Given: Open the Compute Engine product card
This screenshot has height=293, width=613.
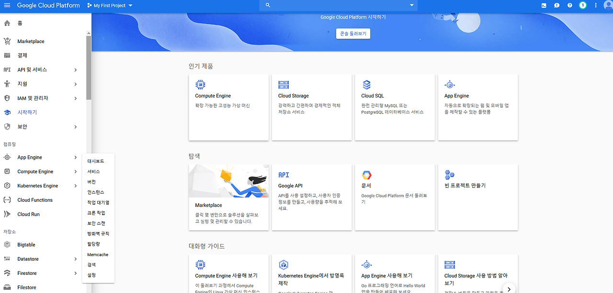Looking at the screenshot, I should [x=229, y=107].
